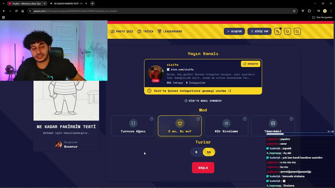Open the Photo Quiz section

[x=122, y=31]
